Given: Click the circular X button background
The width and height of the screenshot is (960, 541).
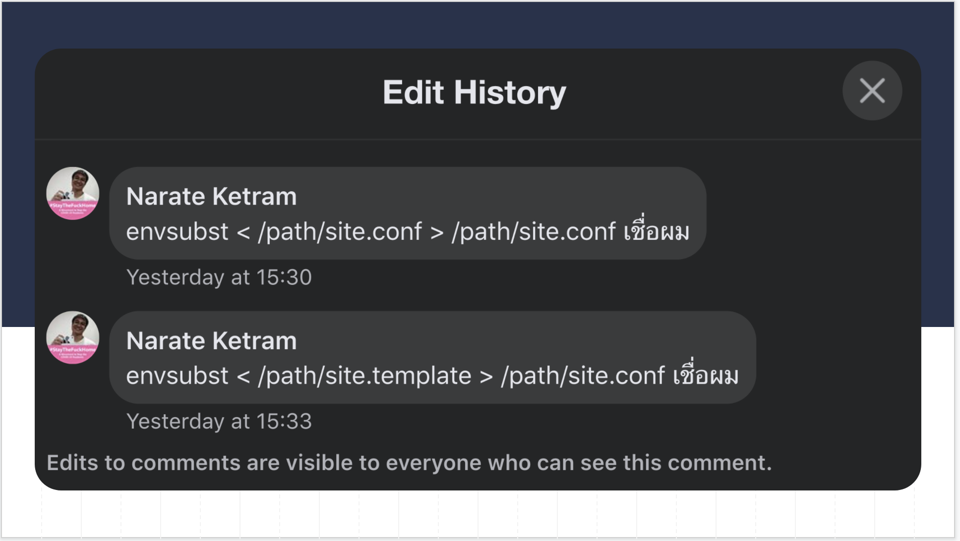Looking at the screenshot, I should (872, 91).
